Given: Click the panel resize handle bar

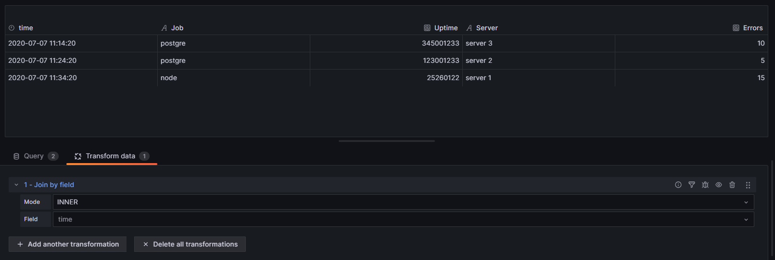Looking at the screenshot, I should click(x=387, y=141).
